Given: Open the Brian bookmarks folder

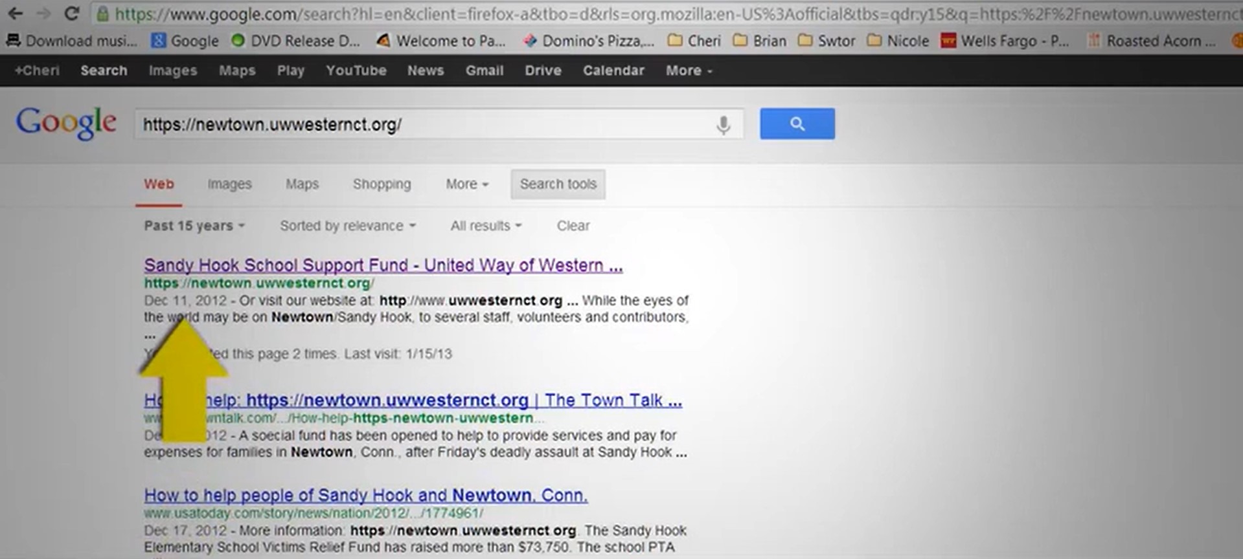Looking at the screenshot, I should (x=760, y=41).
